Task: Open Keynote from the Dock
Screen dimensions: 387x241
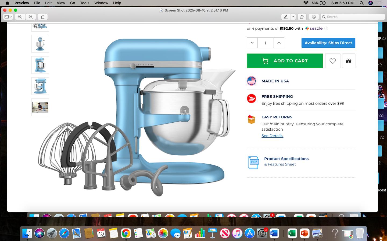Action: 212,233
